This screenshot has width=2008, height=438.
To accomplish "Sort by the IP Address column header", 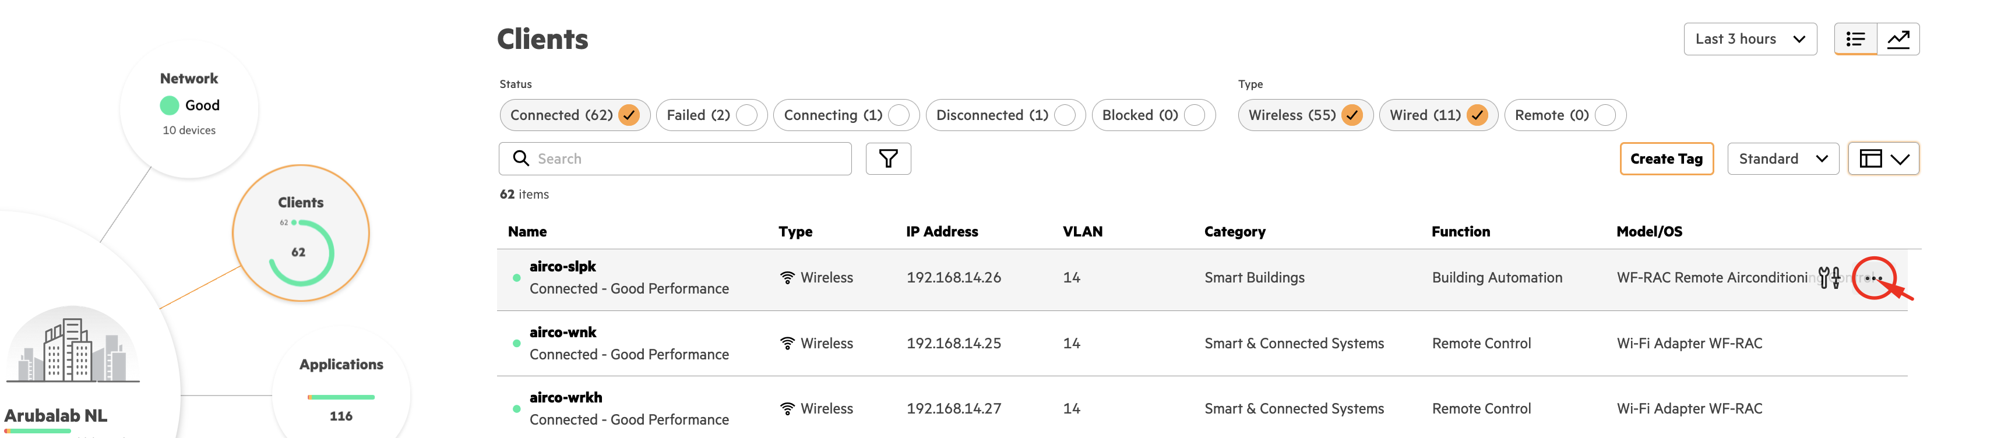I will coord(942,231).
